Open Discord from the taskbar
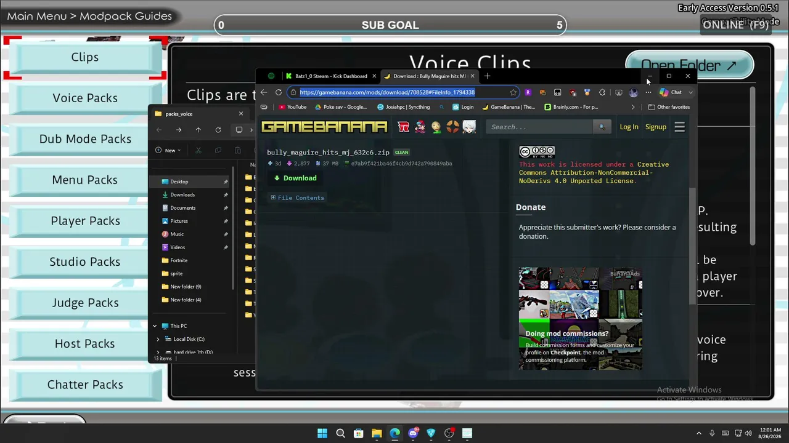Screen dimensions: 789x443 click(x=413, y=433)
